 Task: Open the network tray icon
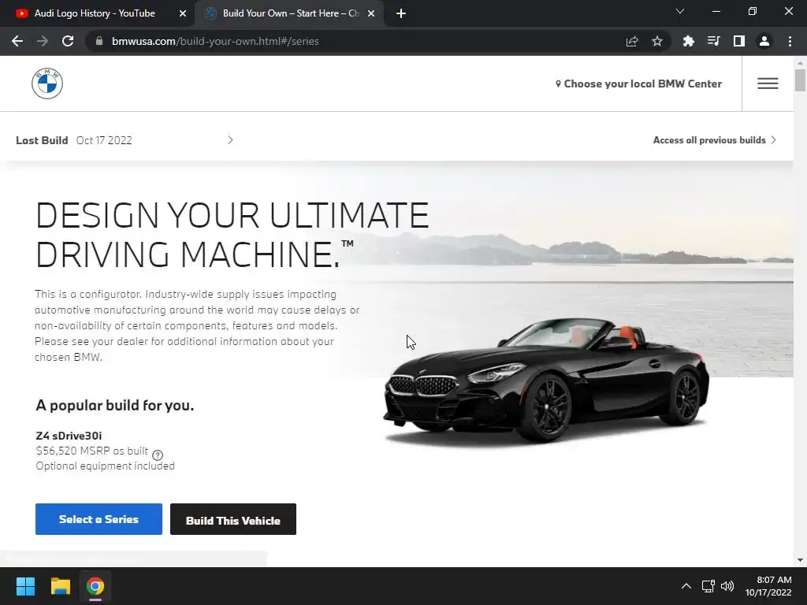[x=708, y=586]
